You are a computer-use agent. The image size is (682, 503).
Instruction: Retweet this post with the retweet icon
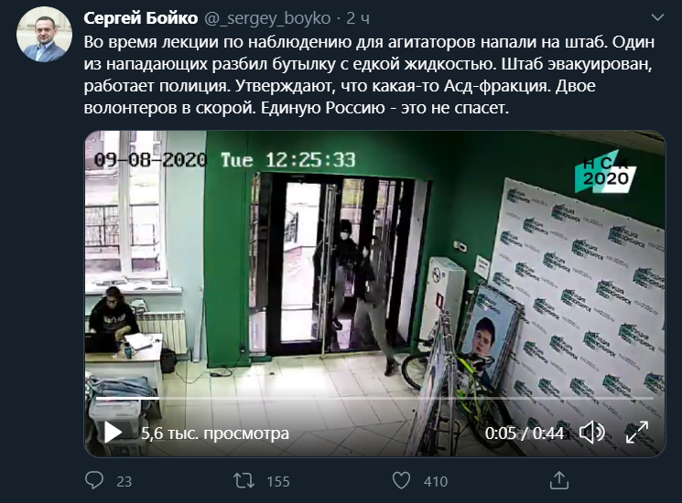[x=244, y=481]
